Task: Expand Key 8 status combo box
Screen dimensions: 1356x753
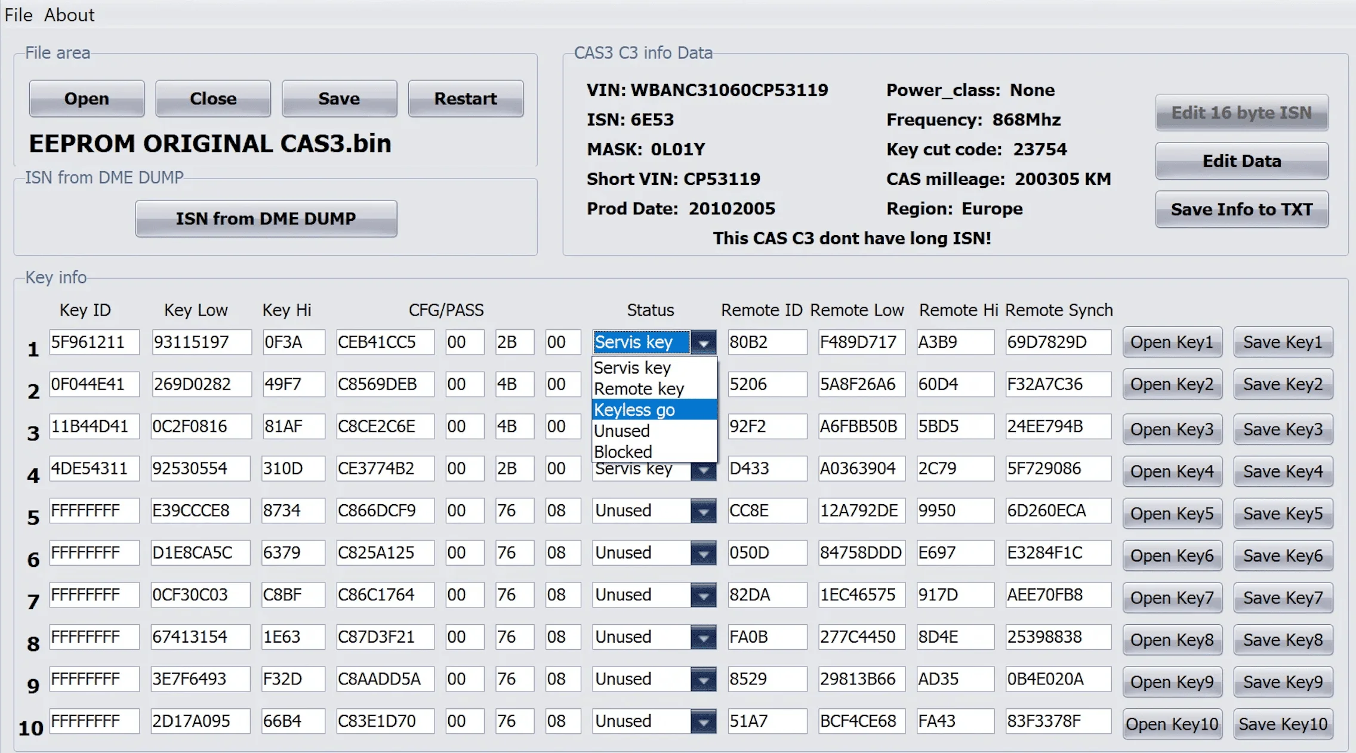Action: pos(704,637)
